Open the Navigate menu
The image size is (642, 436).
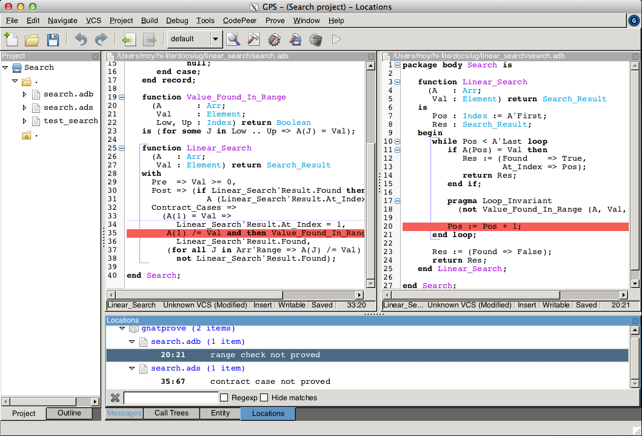(62, 21)
